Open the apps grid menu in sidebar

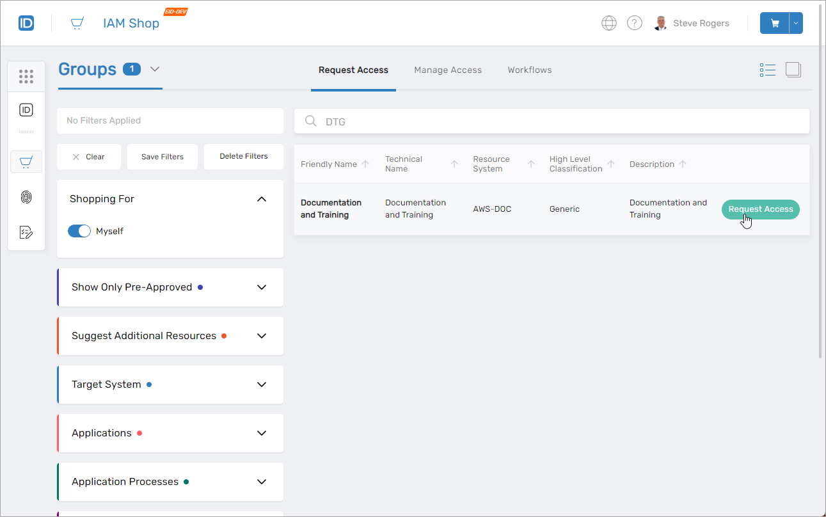(26, 77)
